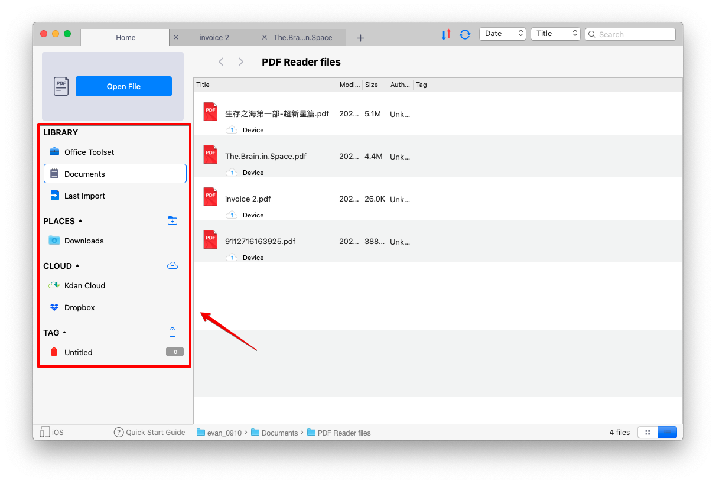
Task: Switch to the invoice 2 tab
Action: [x=214, y=37]
